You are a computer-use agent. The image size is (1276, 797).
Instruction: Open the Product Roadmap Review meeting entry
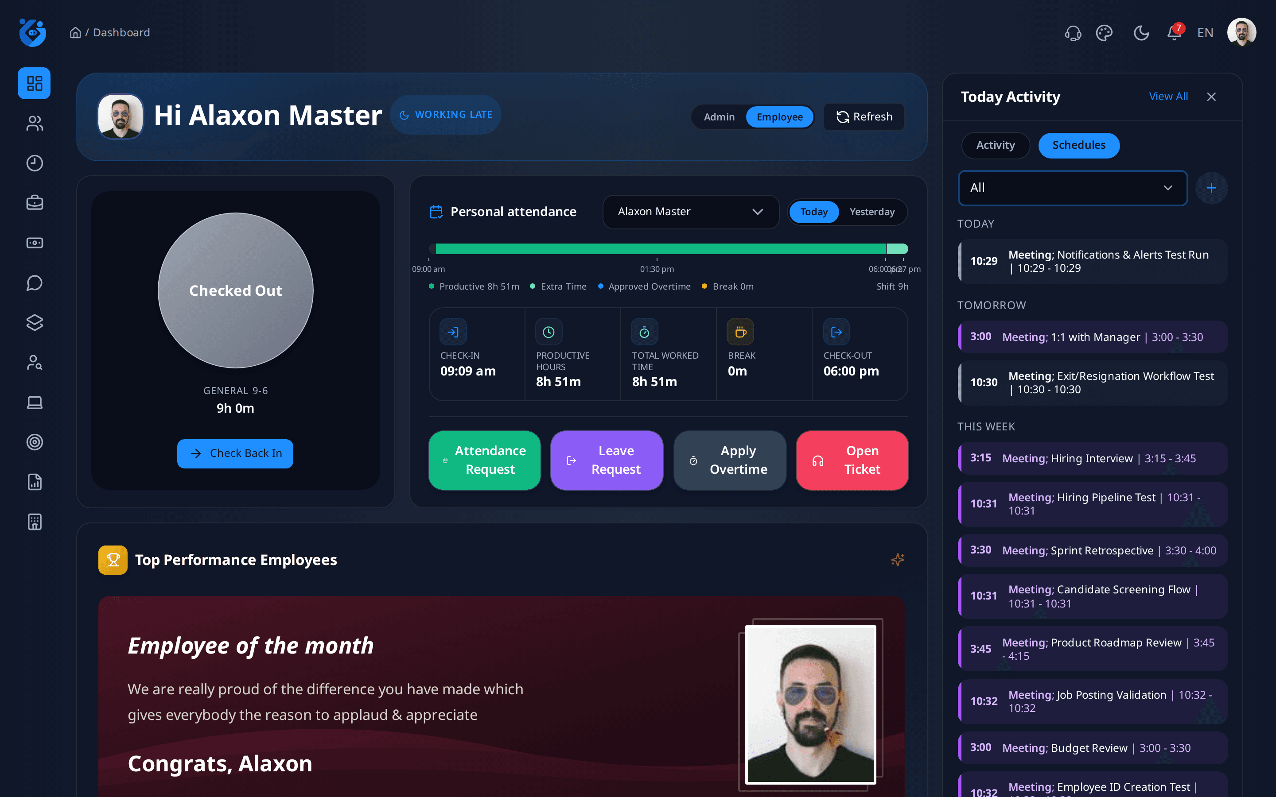click(x=1093, y=649)
